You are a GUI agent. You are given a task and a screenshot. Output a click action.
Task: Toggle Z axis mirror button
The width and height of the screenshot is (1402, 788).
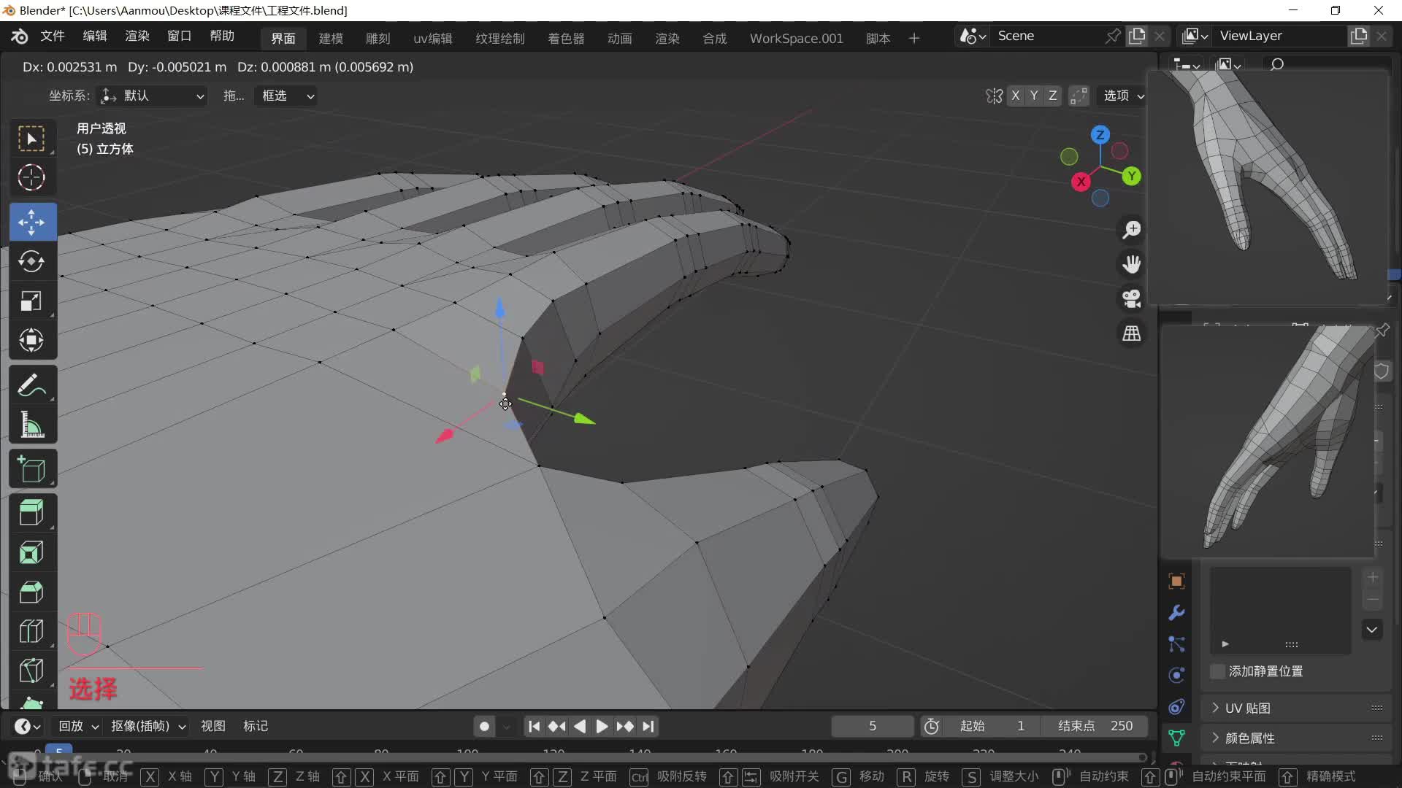[1052, 96]
